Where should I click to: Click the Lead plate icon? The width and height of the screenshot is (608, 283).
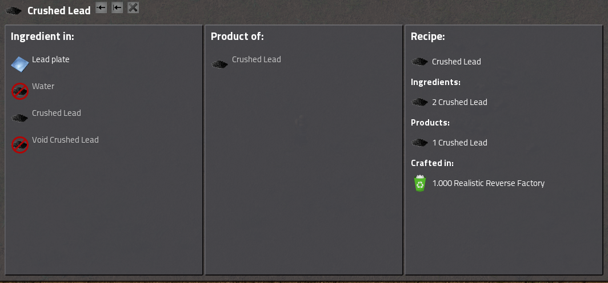(x=20, y=64)
